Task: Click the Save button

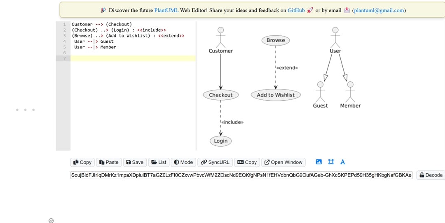Action: tap(135, 162)
